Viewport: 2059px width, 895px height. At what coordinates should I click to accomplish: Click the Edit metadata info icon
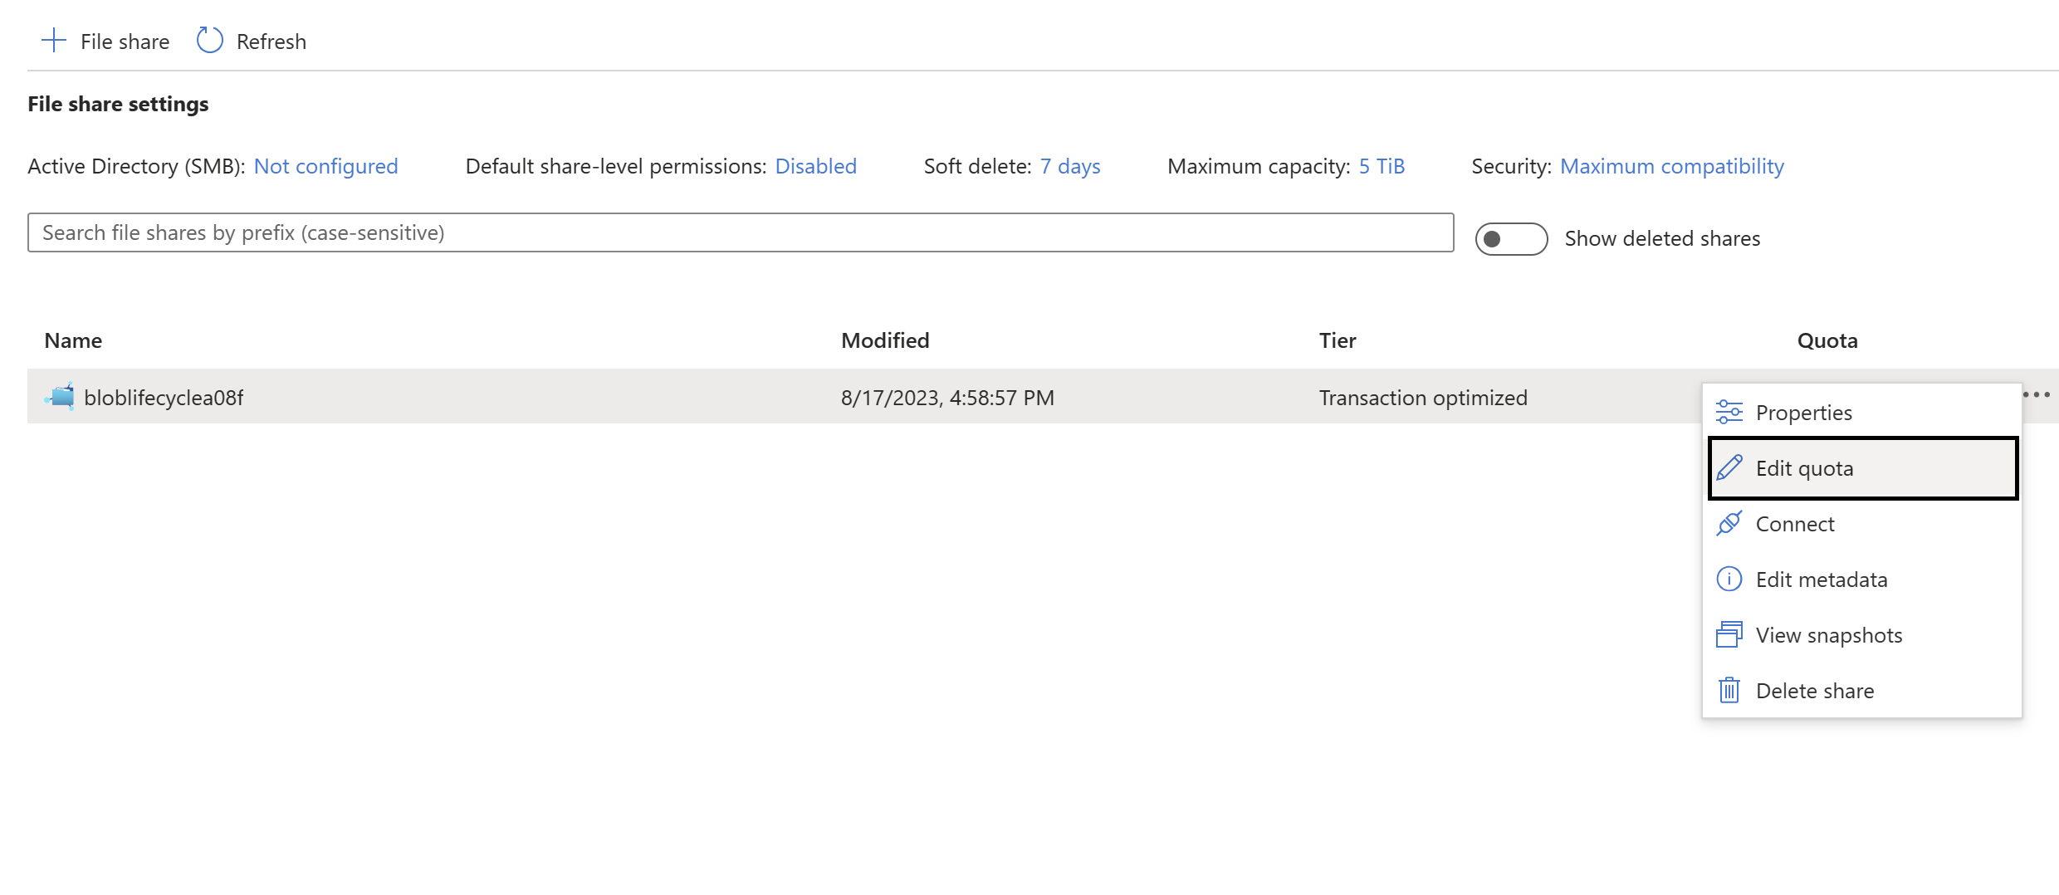pyautogui.click(x=1729, y=579)
